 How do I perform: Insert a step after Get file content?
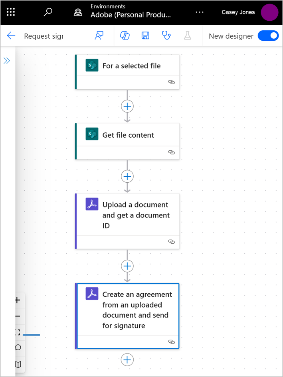(x=127, y=176)
